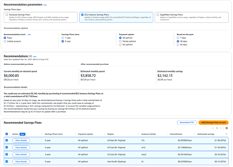Go to next table page arrow
This screenshot has width=233, height=167.
221,128
